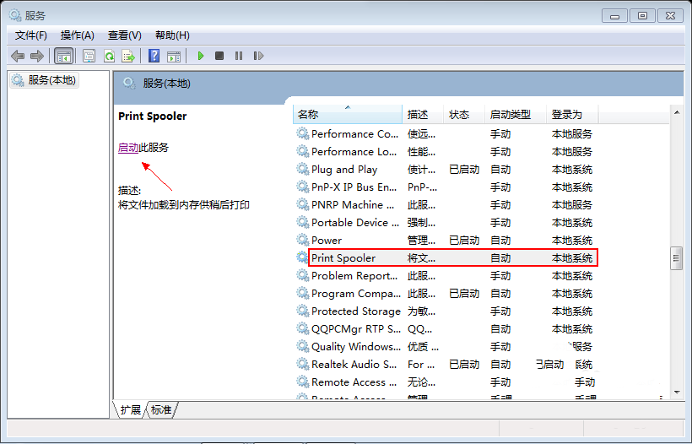Select the gear icon of Print Spooler

(302, 257)
